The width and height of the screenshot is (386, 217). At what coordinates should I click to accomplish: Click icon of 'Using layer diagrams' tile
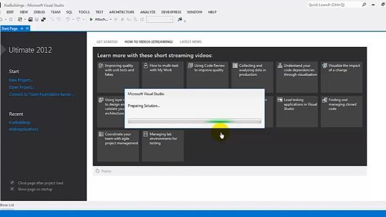coord(101,99)
